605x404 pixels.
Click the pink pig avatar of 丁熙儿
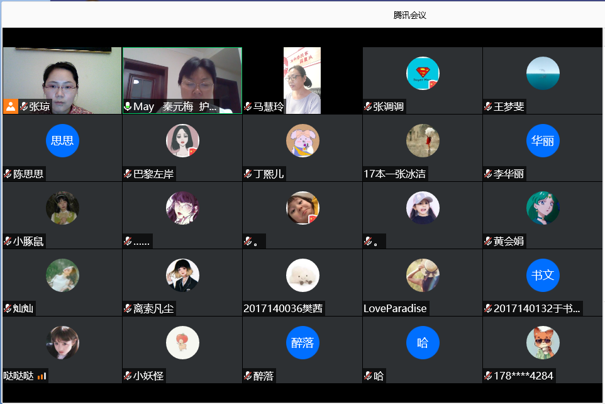point(302,140)
